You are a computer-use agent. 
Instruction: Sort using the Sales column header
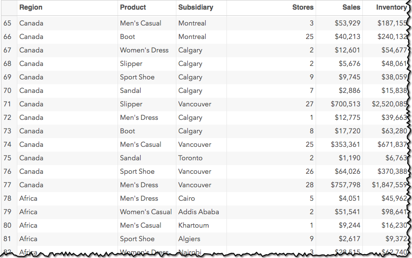pyautogui.click(x=351, y=7)
